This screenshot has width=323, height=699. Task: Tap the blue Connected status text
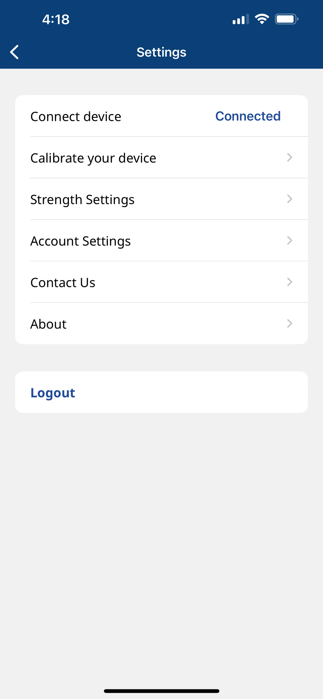(248, 116)
